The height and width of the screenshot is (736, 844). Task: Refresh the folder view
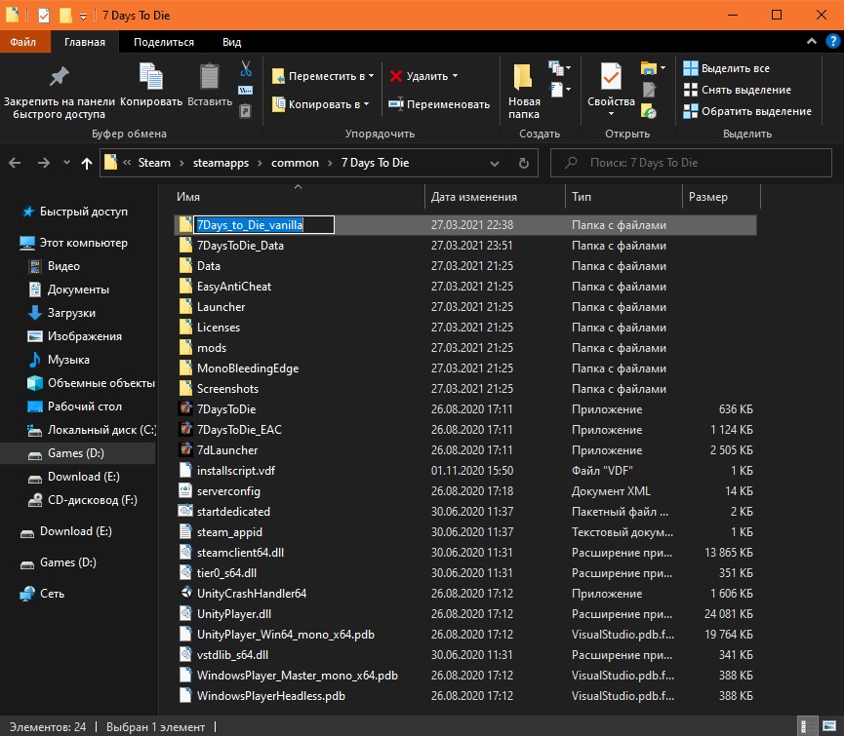[x=524, y=163]
